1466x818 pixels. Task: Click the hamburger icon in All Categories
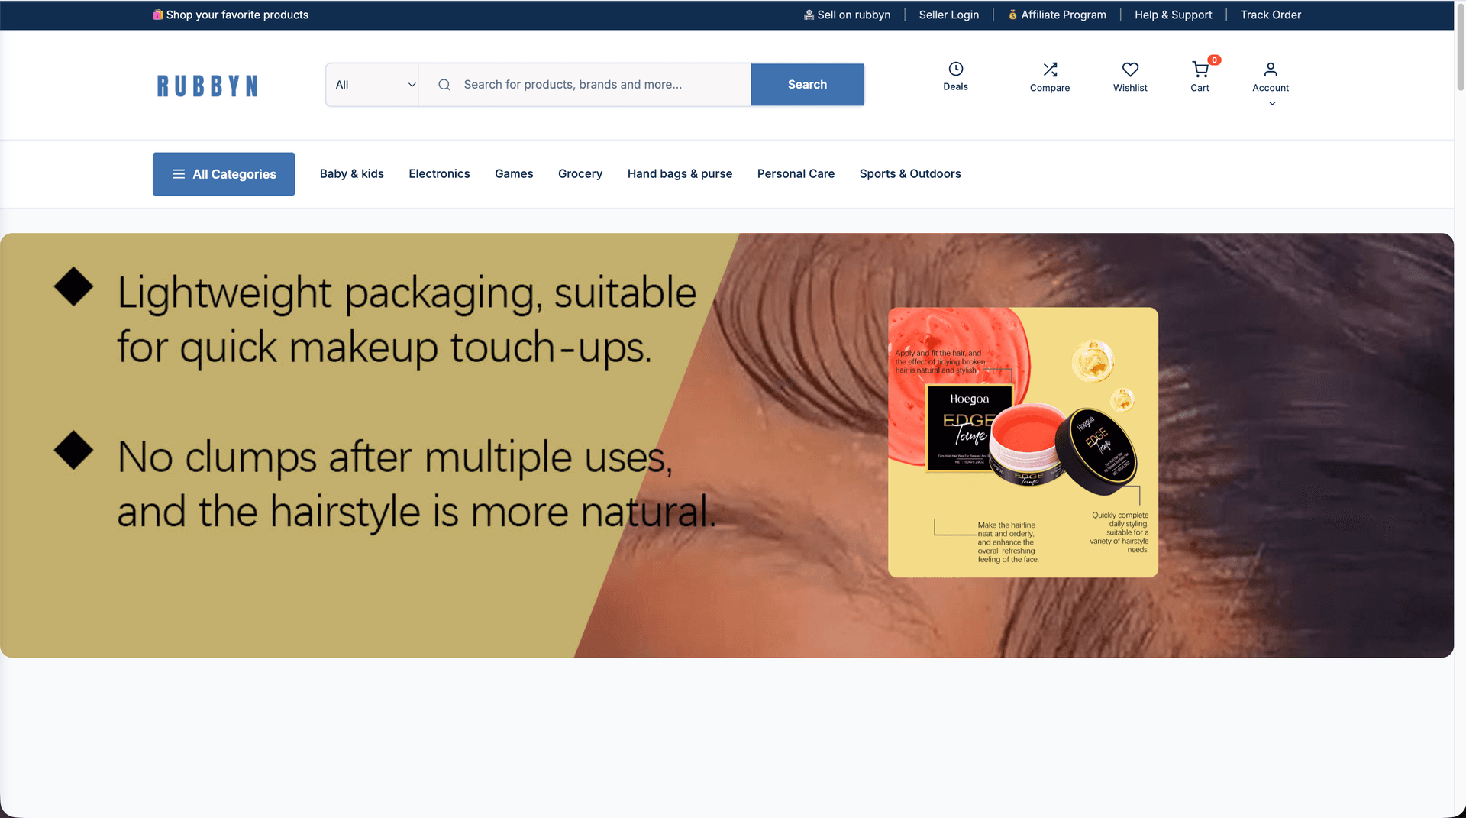tap(179, 174)
